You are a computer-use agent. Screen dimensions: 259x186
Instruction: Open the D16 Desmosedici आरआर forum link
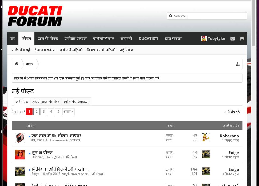coord(62,140)
